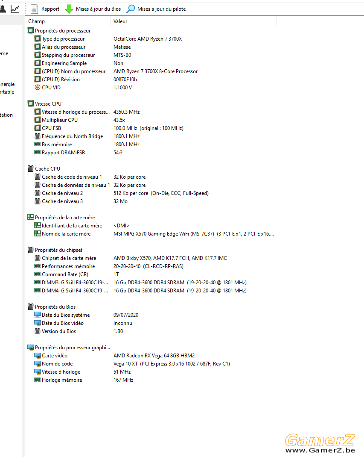Image resolution: width=364 pixels, height=457 pixels.
Task: Click the value 4350.3 MHz
Action: 127,112
